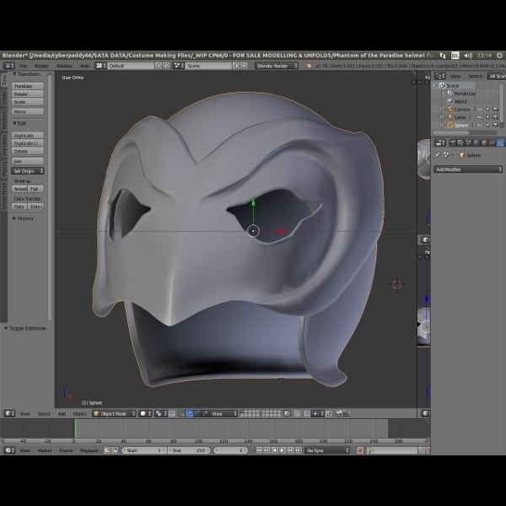The width and height of the screenshot is (506, 506).
Task: Open the Window menu
Action: [64, 66]
